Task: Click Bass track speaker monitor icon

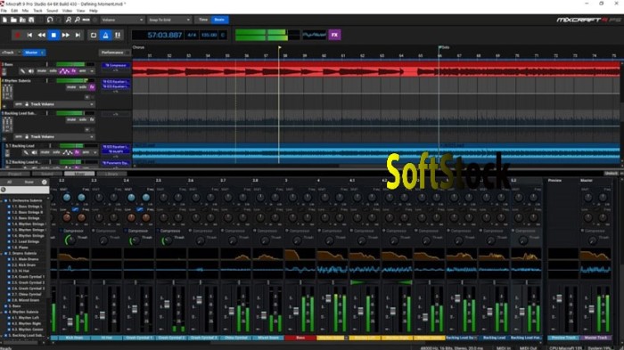Action: [31, 70]
